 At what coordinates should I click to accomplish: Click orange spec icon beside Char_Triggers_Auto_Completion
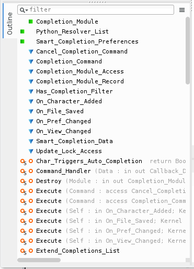(x=23, y=162)
